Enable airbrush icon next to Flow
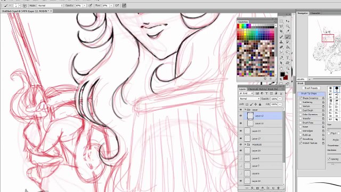This screenshot has height=192, width=341. (117, 5)
